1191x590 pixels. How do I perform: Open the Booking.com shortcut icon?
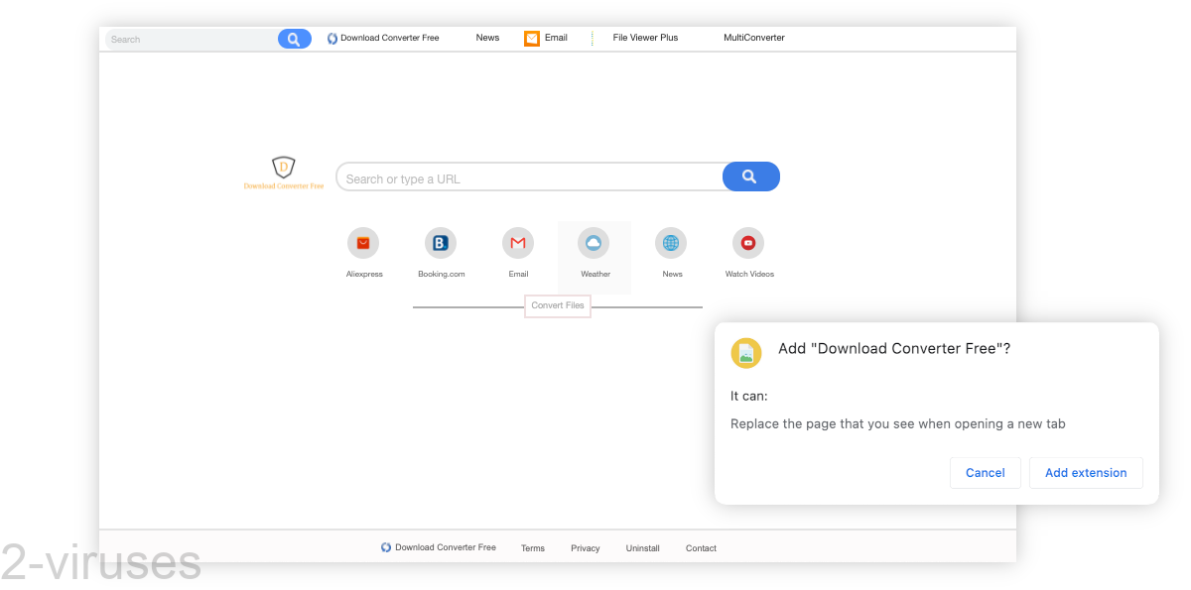(x=441, y=243)
